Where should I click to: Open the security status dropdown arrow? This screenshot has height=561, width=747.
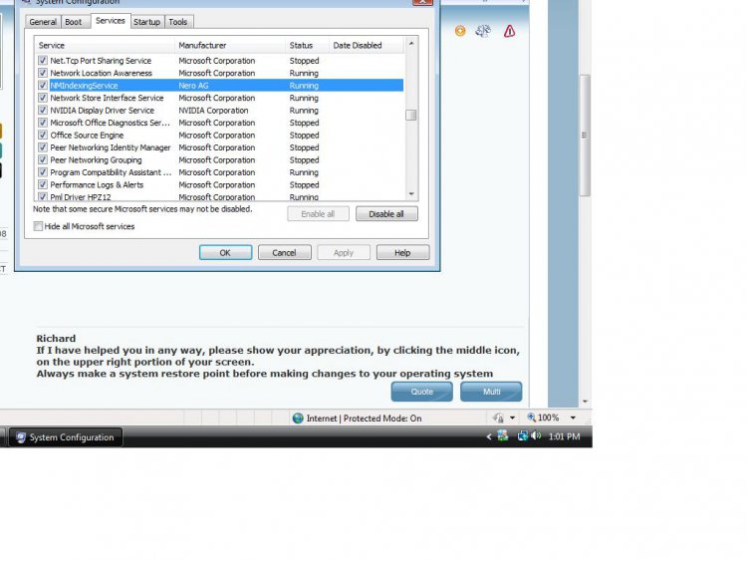pos(512,418)
